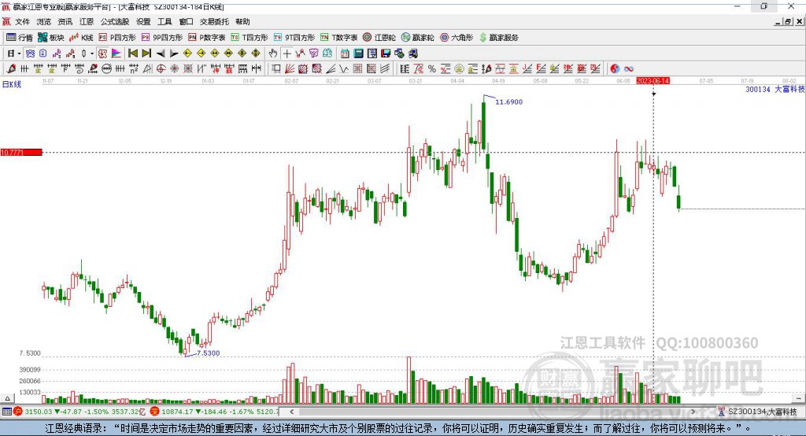This screenshot has height=436, width=806.
Task: Click the colored gradient triangle icon
Action: tap(116, 53)
